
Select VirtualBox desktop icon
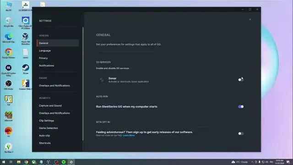tap(26, 39)
